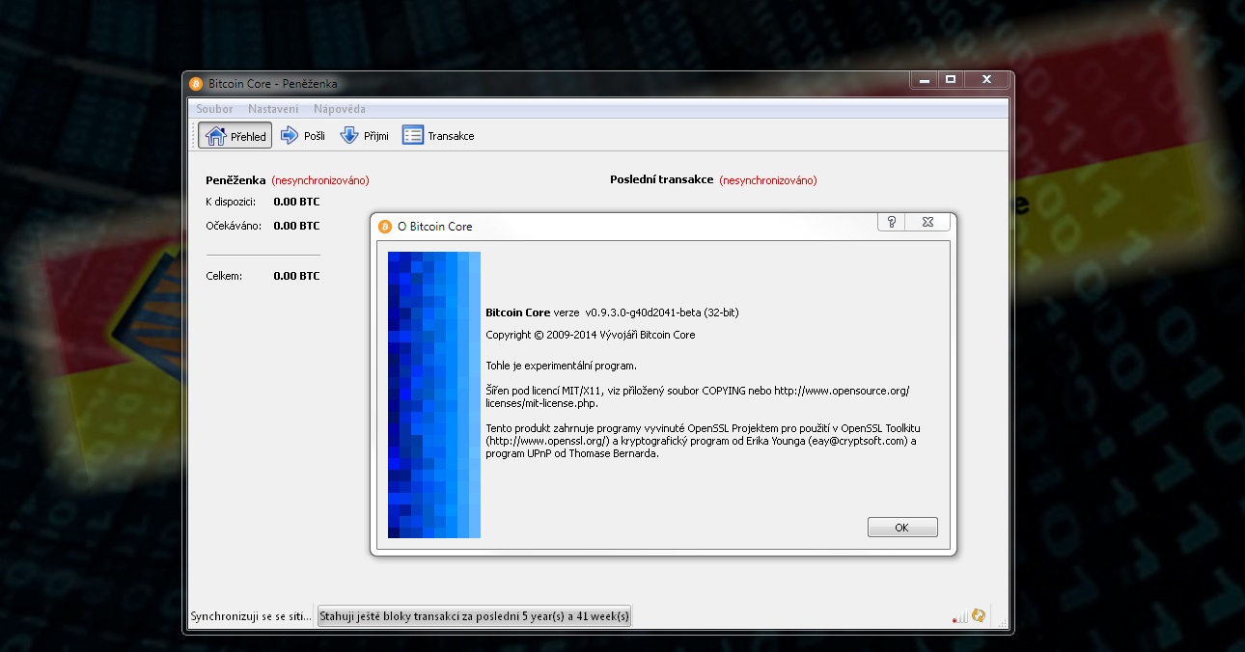
Task: Click the block download progress bar
Action: click(474, 616)
